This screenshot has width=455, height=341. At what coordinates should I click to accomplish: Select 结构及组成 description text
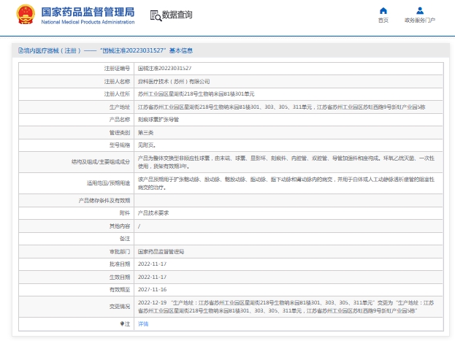[x=286, y=162]
